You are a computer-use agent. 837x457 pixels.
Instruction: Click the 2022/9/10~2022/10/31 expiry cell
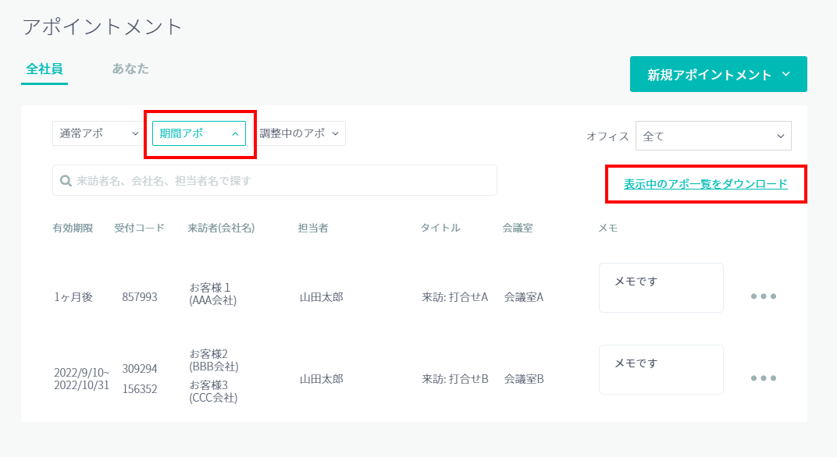pyautogui.click(x=82, y=378)
